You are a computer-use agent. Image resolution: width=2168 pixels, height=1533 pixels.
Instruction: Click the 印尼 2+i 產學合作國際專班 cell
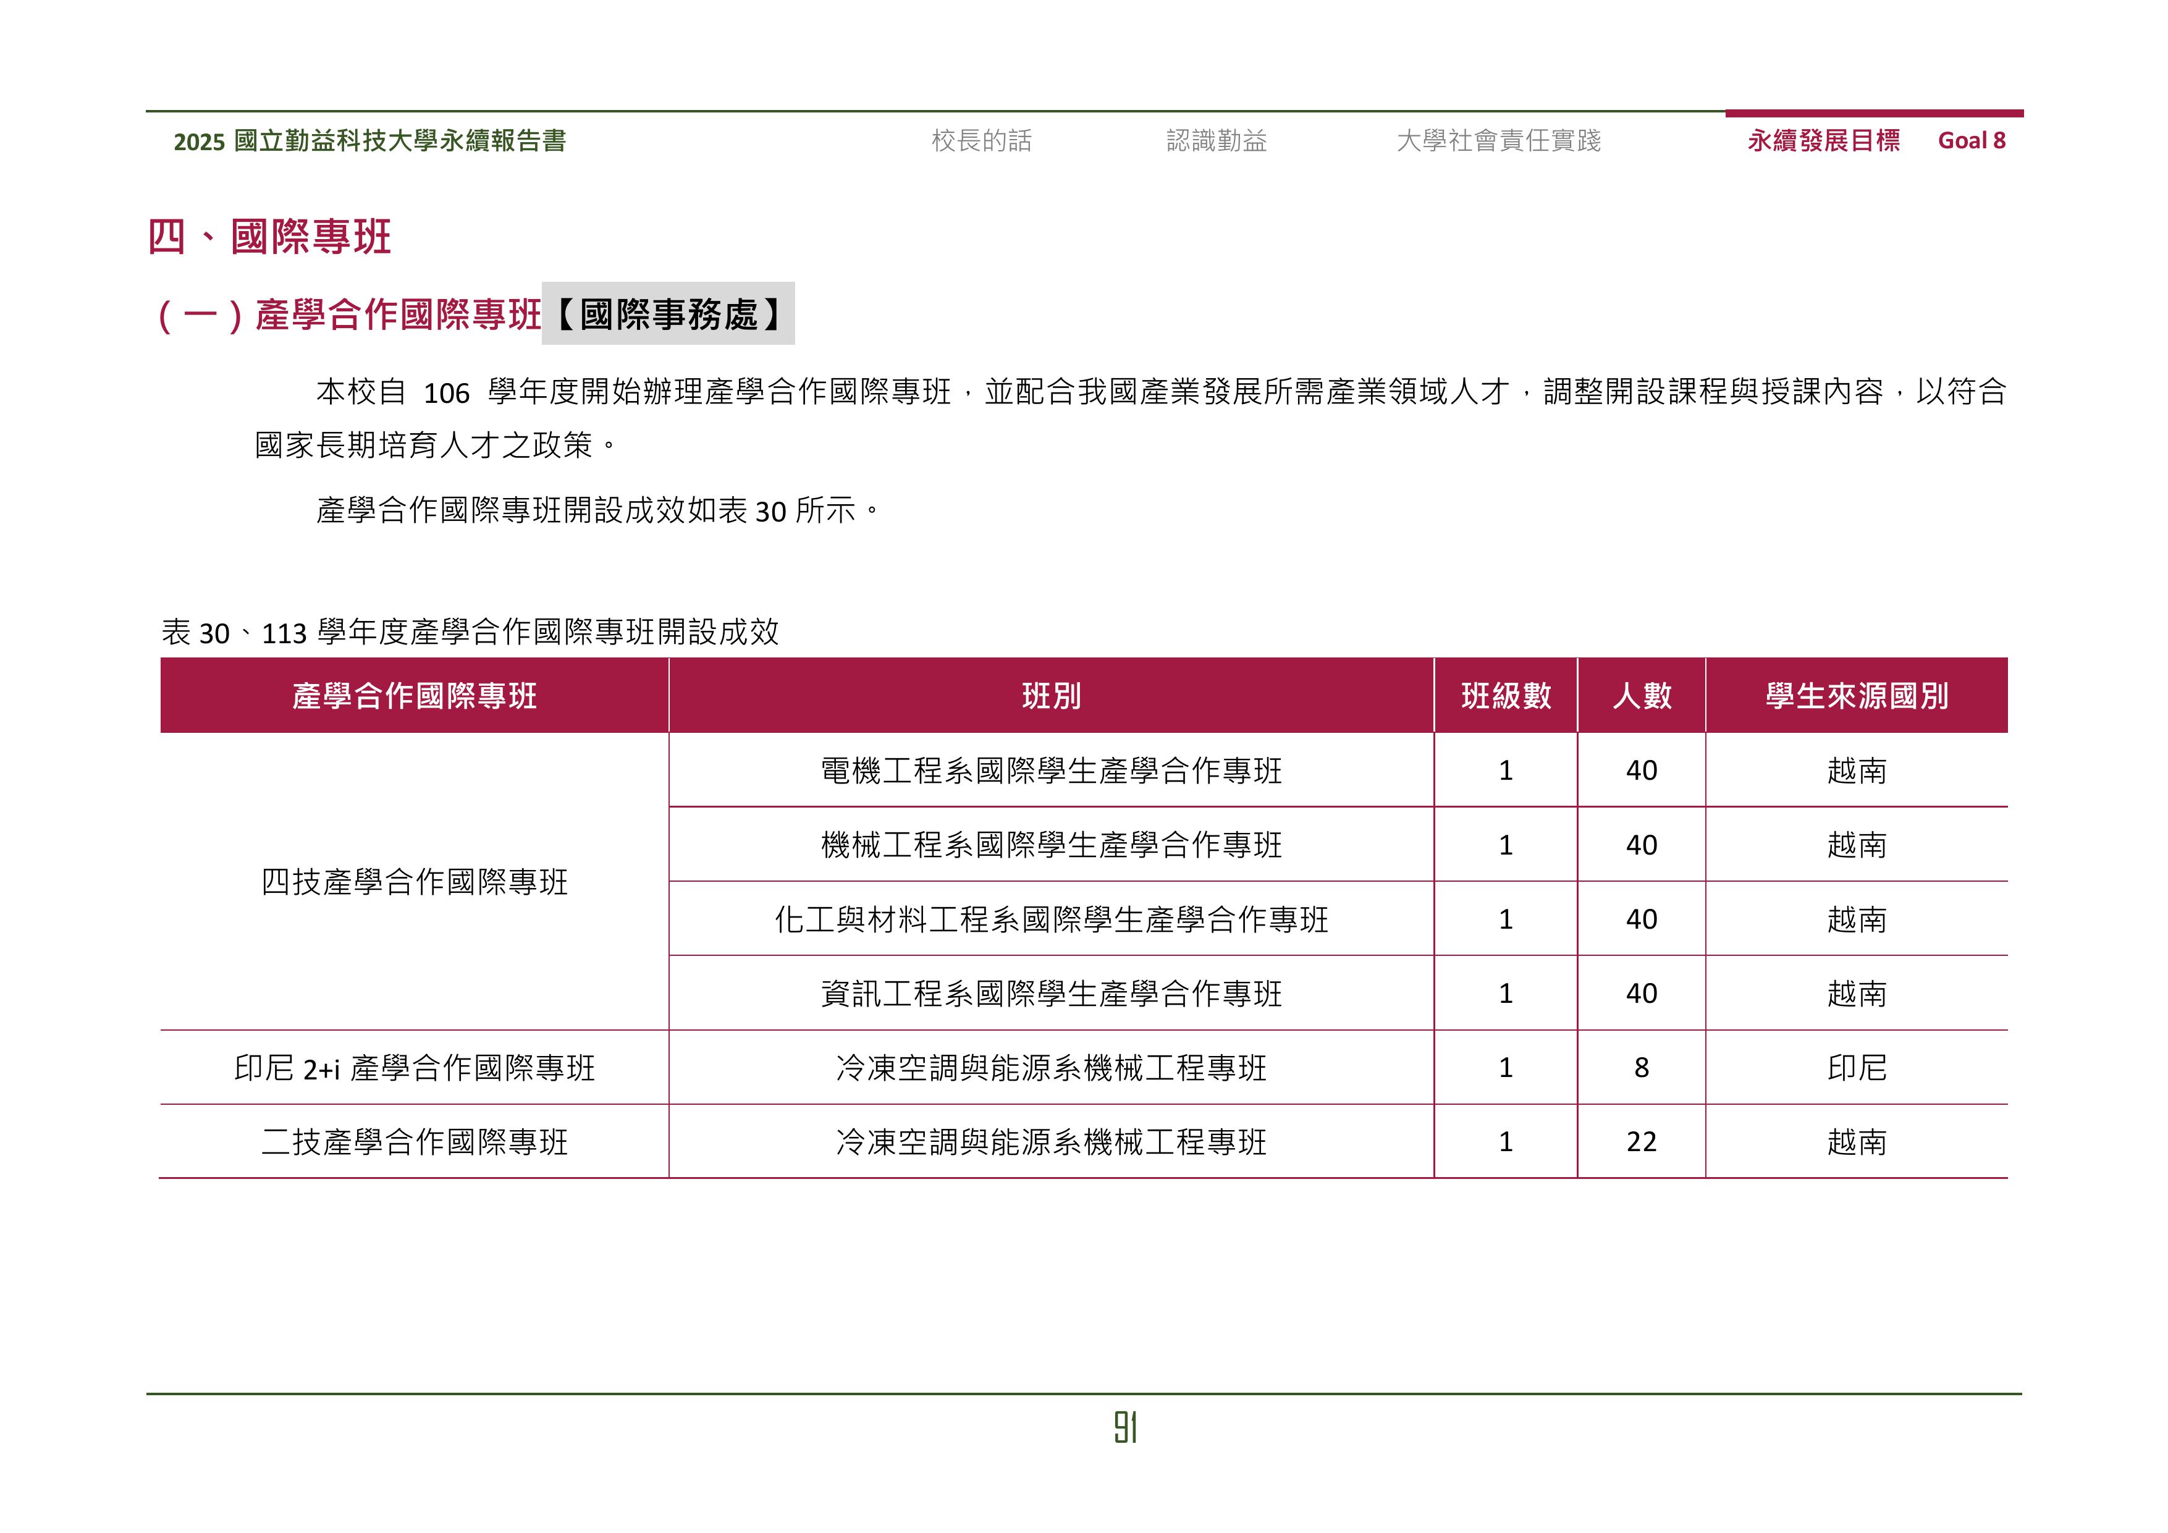point(413,1068)
